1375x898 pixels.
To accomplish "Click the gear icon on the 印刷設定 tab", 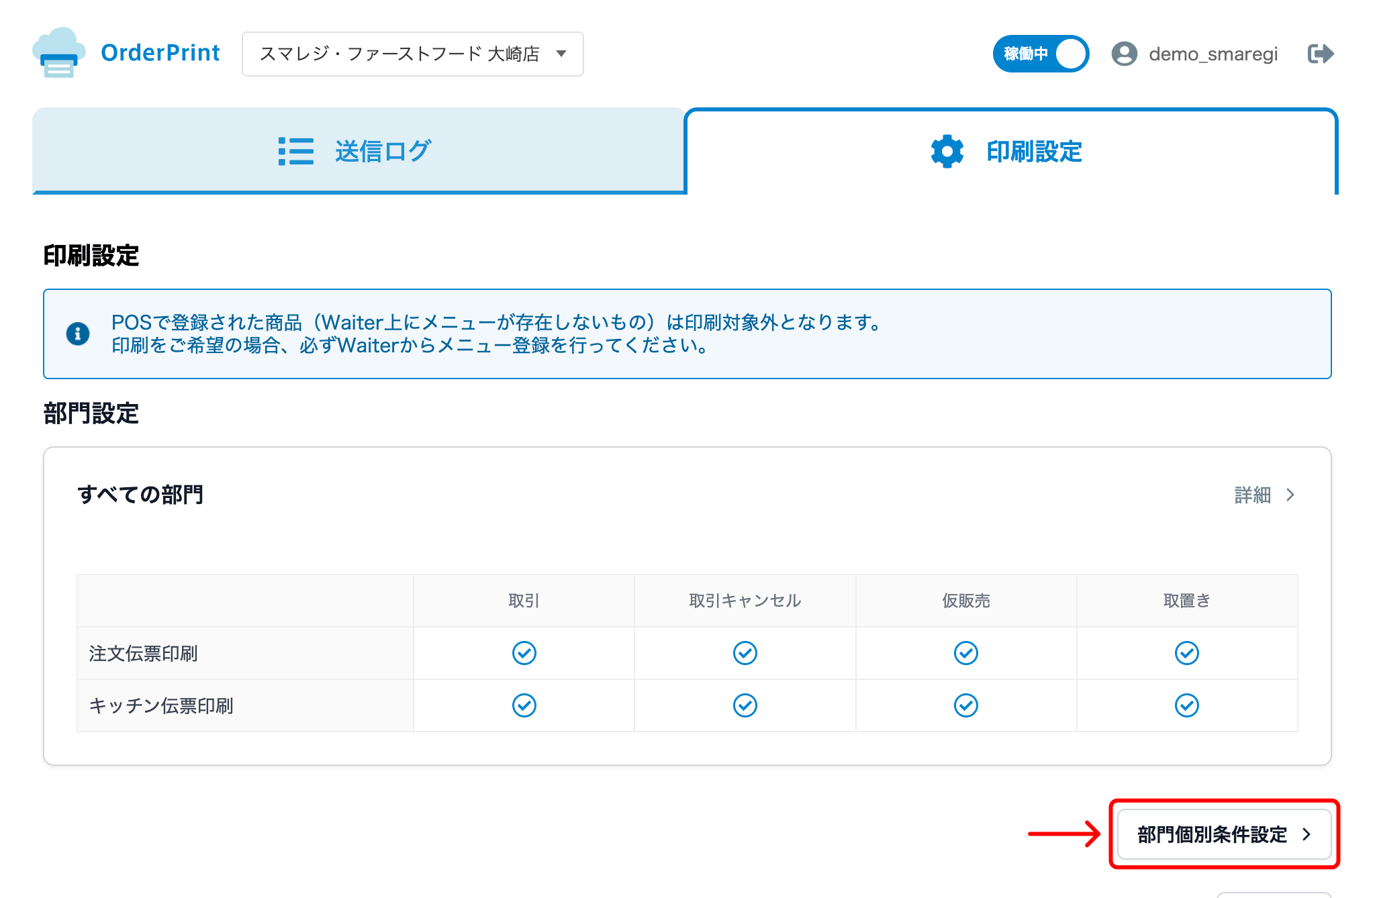I will (946, 152).
